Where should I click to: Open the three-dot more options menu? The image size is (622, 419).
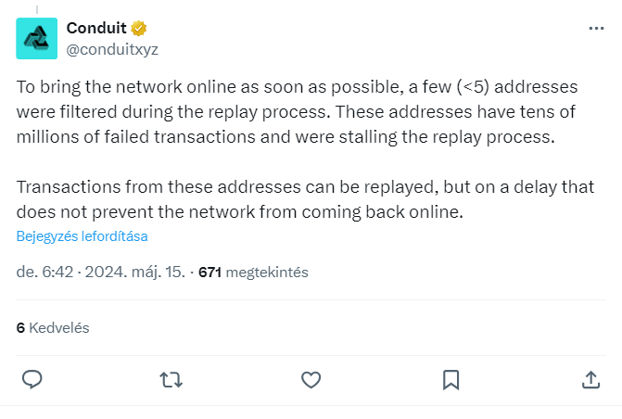596,28
